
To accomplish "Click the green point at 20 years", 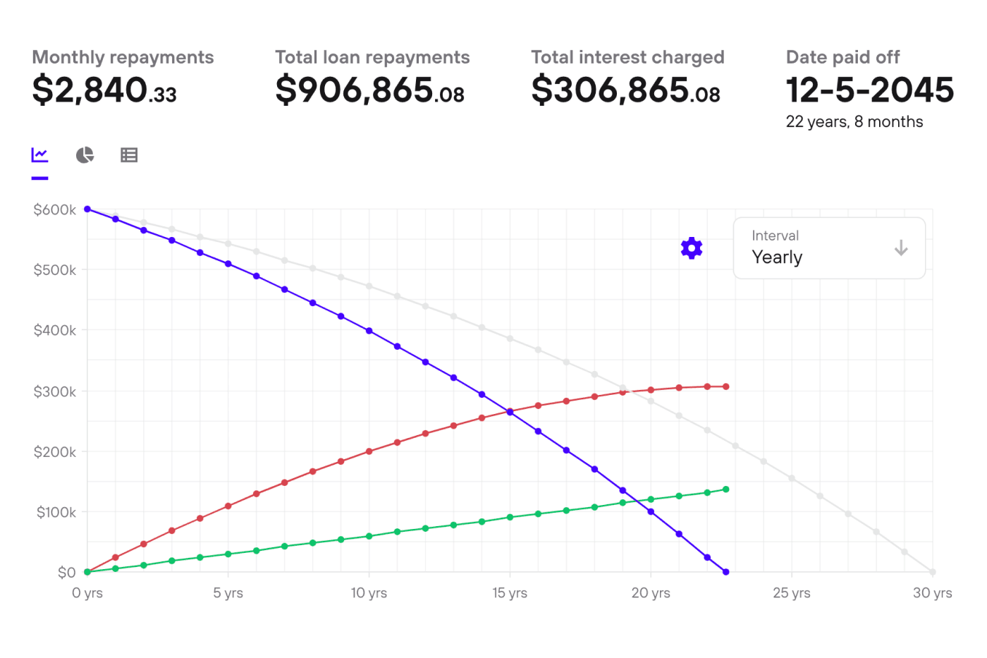I will tap(651, 499).
